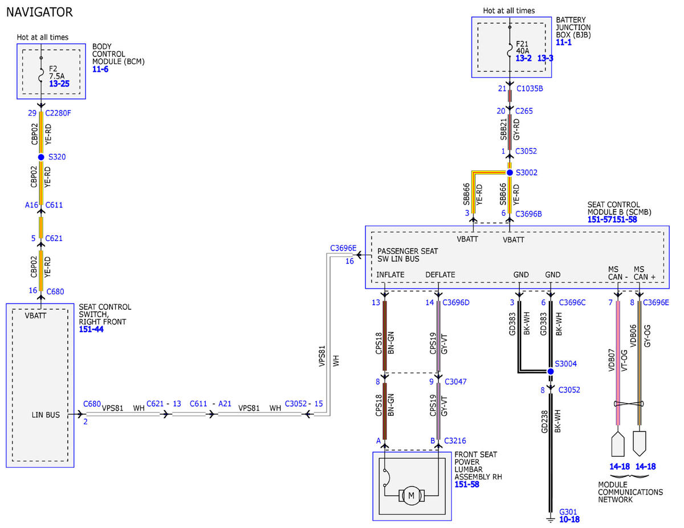Click the C611 - A21 connector label
This screenshot has width=684, height=528.
210,403
